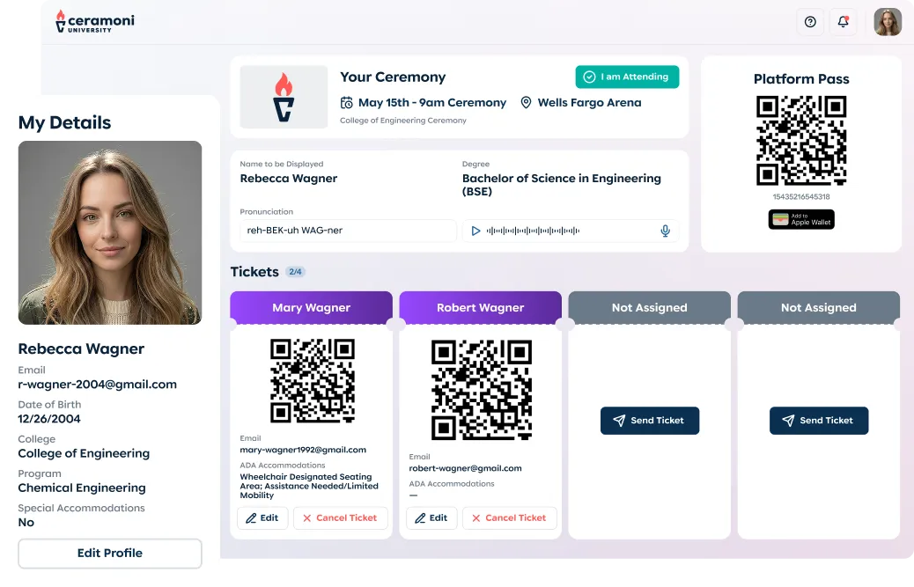Image resolution: width=914 pixels, height=587 pixels.
Task: Click the pronunciation field reading reh-BEK-uh WAG-ner
Action: click(348, 231)
